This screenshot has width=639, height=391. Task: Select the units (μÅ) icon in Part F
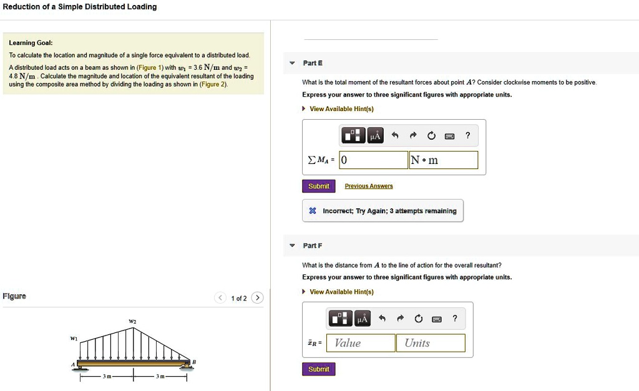(363, 319)
